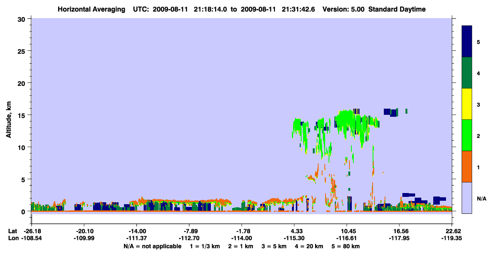Click latitude value -20.10
Viewport: 502px width, 257px height.
tap(84, 231)
